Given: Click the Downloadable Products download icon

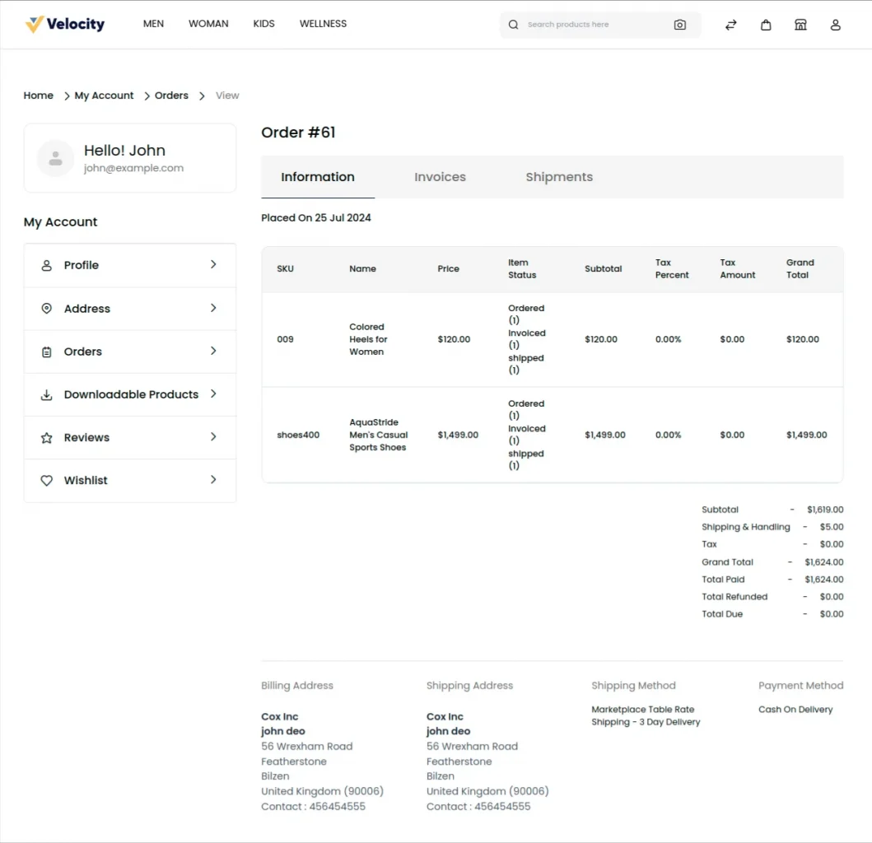Looking at the screenshot, I should click(47, 395).
